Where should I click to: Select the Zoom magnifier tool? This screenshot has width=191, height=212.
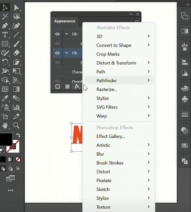(x=16, y=126)
